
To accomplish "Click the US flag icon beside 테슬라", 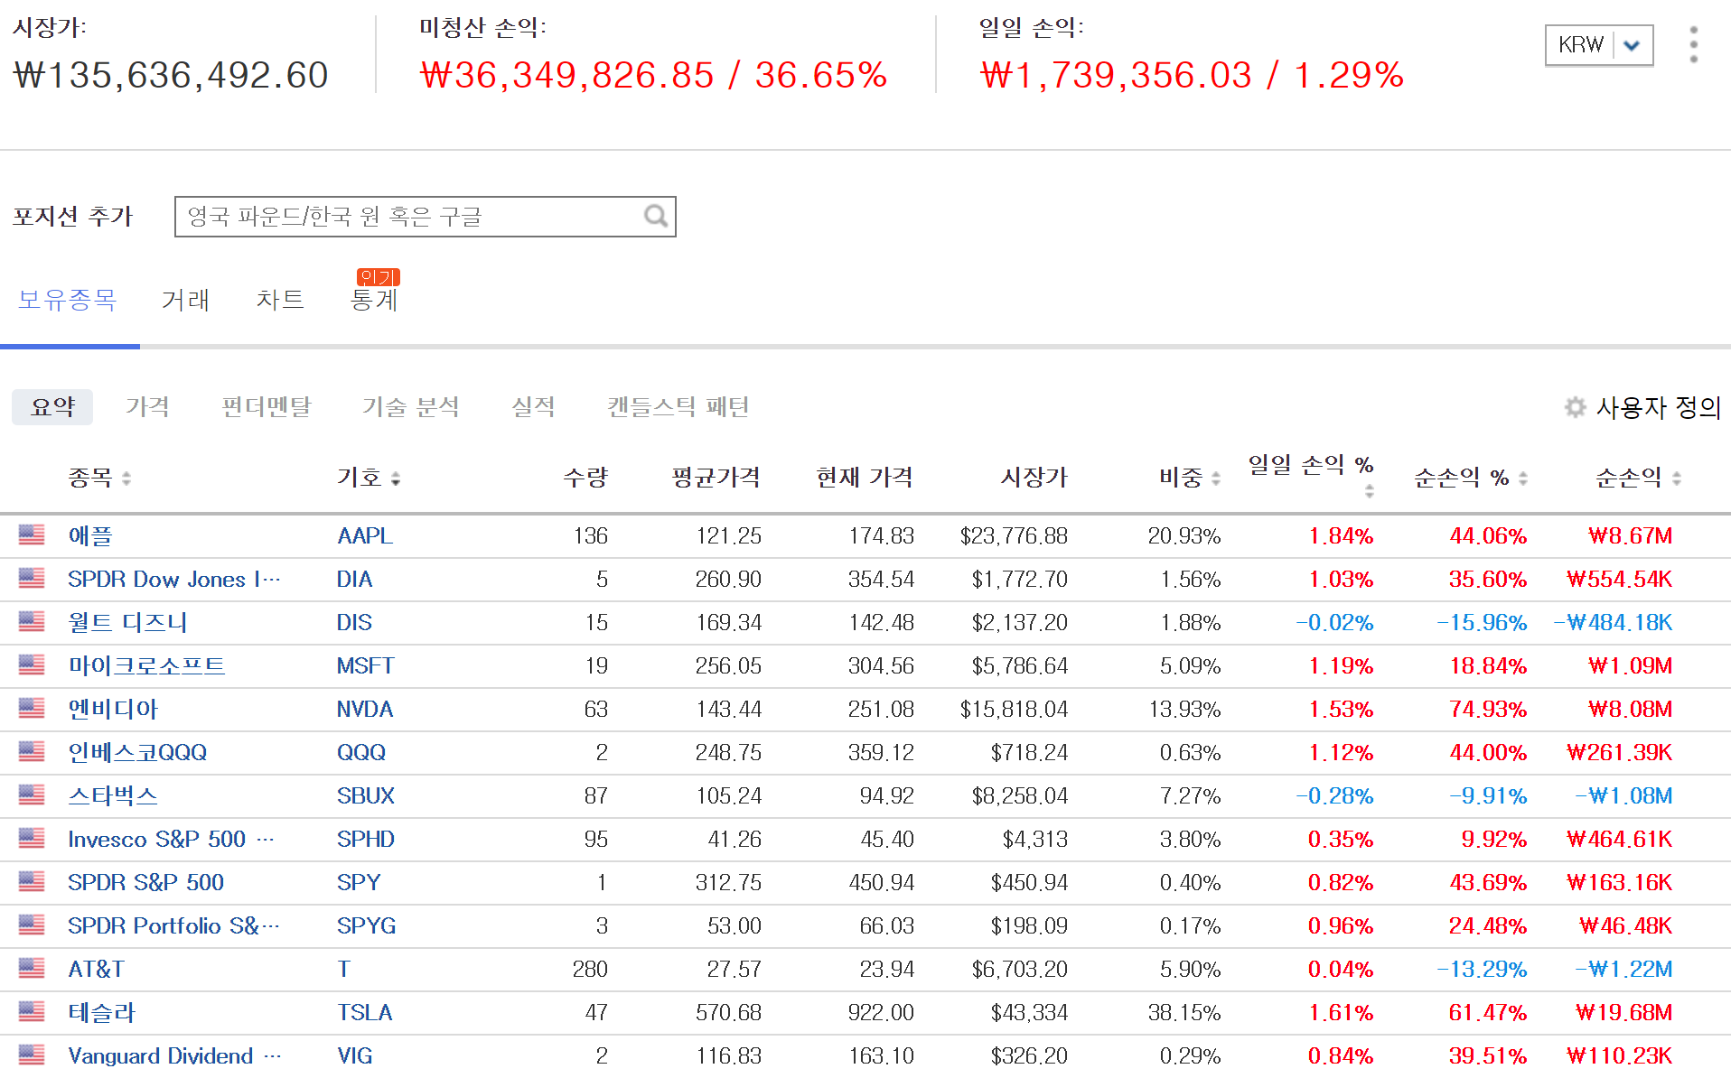I will point(32,1012).
